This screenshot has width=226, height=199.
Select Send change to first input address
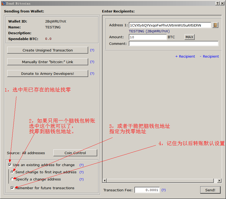pos(12,172)
